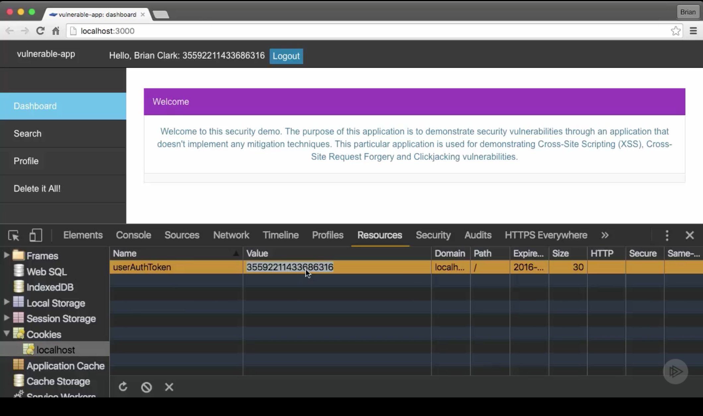Open the Security tab
Image resolution: width=703 pixels, height=416 pixels.
coord(433,235)
